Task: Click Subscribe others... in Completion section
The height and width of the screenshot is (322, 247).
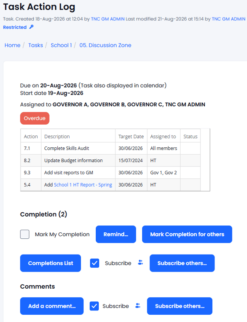Action: (182, 263)
